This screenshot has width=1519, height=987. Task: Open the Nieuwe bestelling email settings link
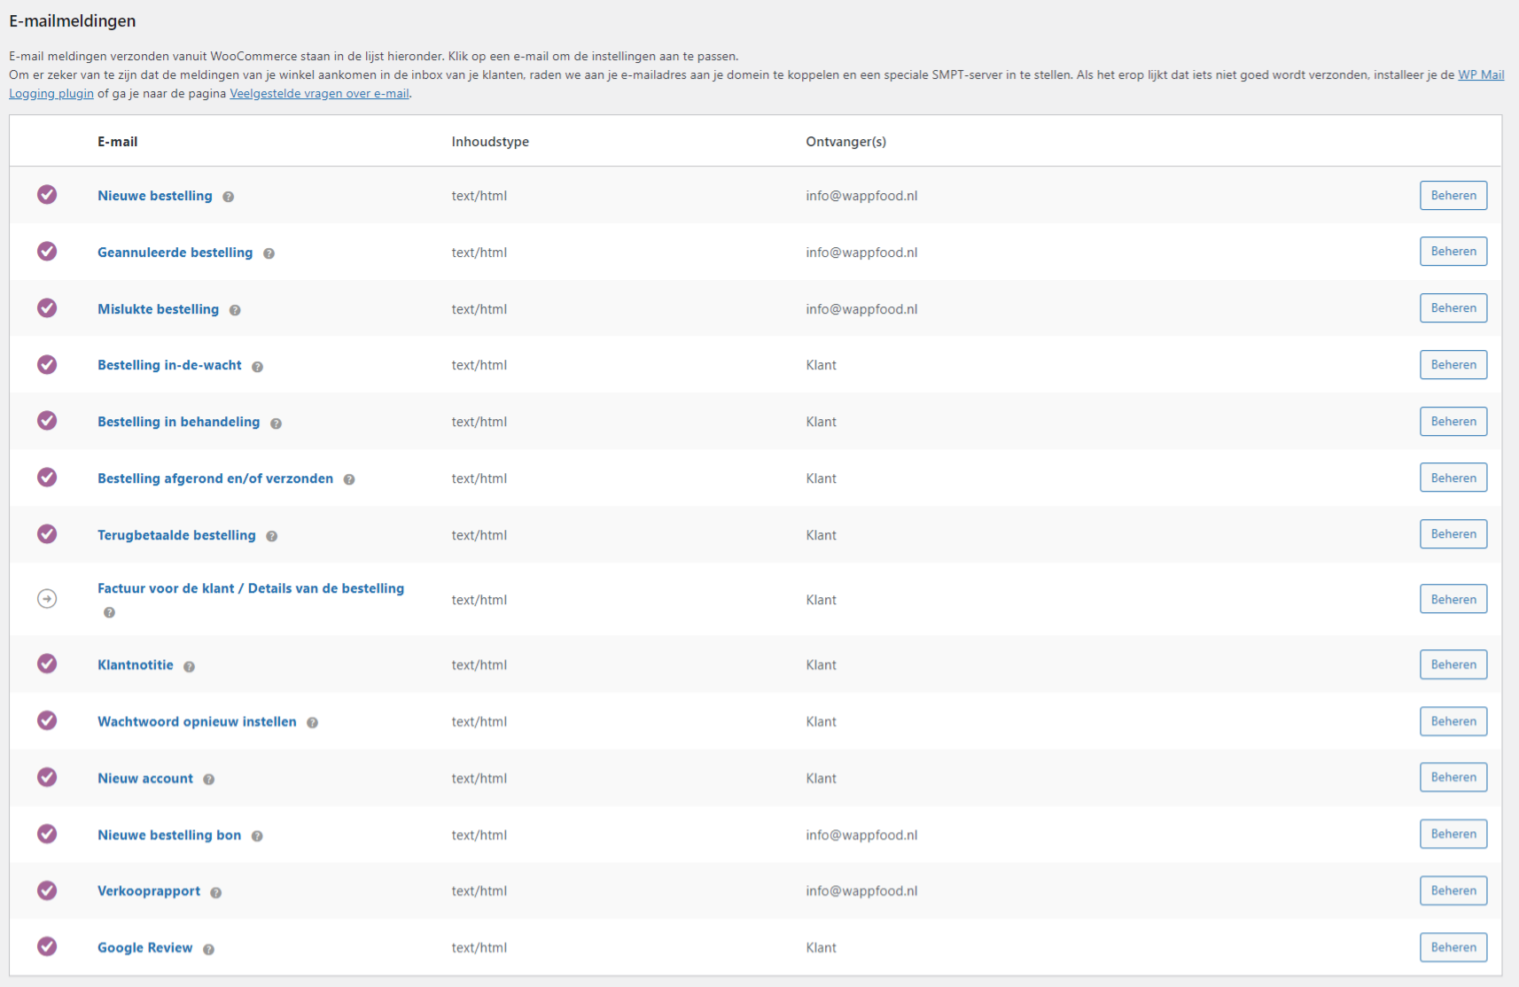[155, 196]
